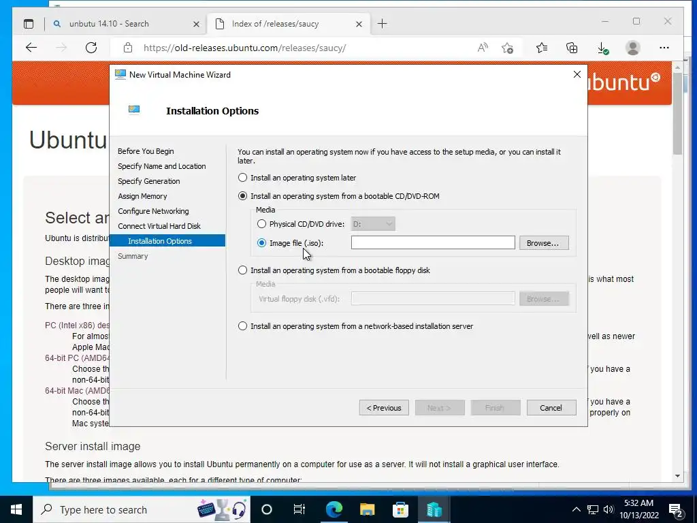
Task: Select the 'Installation Options' step
Action: pos(167,241)
